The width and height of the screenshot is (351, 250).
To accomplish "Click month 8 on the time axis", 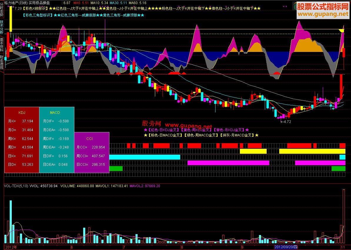I will click(182, 247).
